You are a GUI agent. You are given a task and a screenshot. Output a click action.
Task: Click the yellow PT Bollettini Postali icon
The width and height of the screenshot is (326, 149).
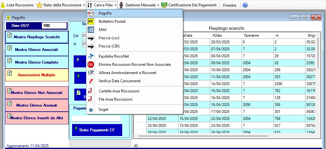click(x=91, y=22)
